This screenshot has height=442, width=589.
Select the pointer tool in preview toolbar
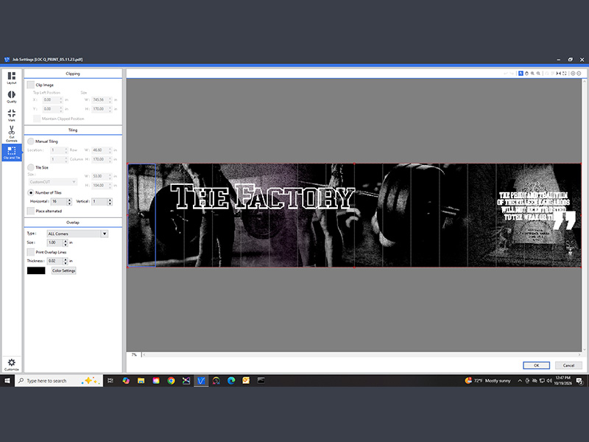(x=521, y=73)
